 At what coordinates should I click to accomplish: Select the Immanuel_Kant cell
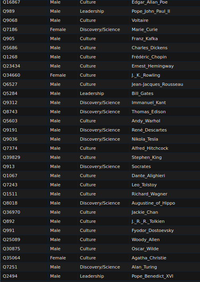click(x=165, y=102)
